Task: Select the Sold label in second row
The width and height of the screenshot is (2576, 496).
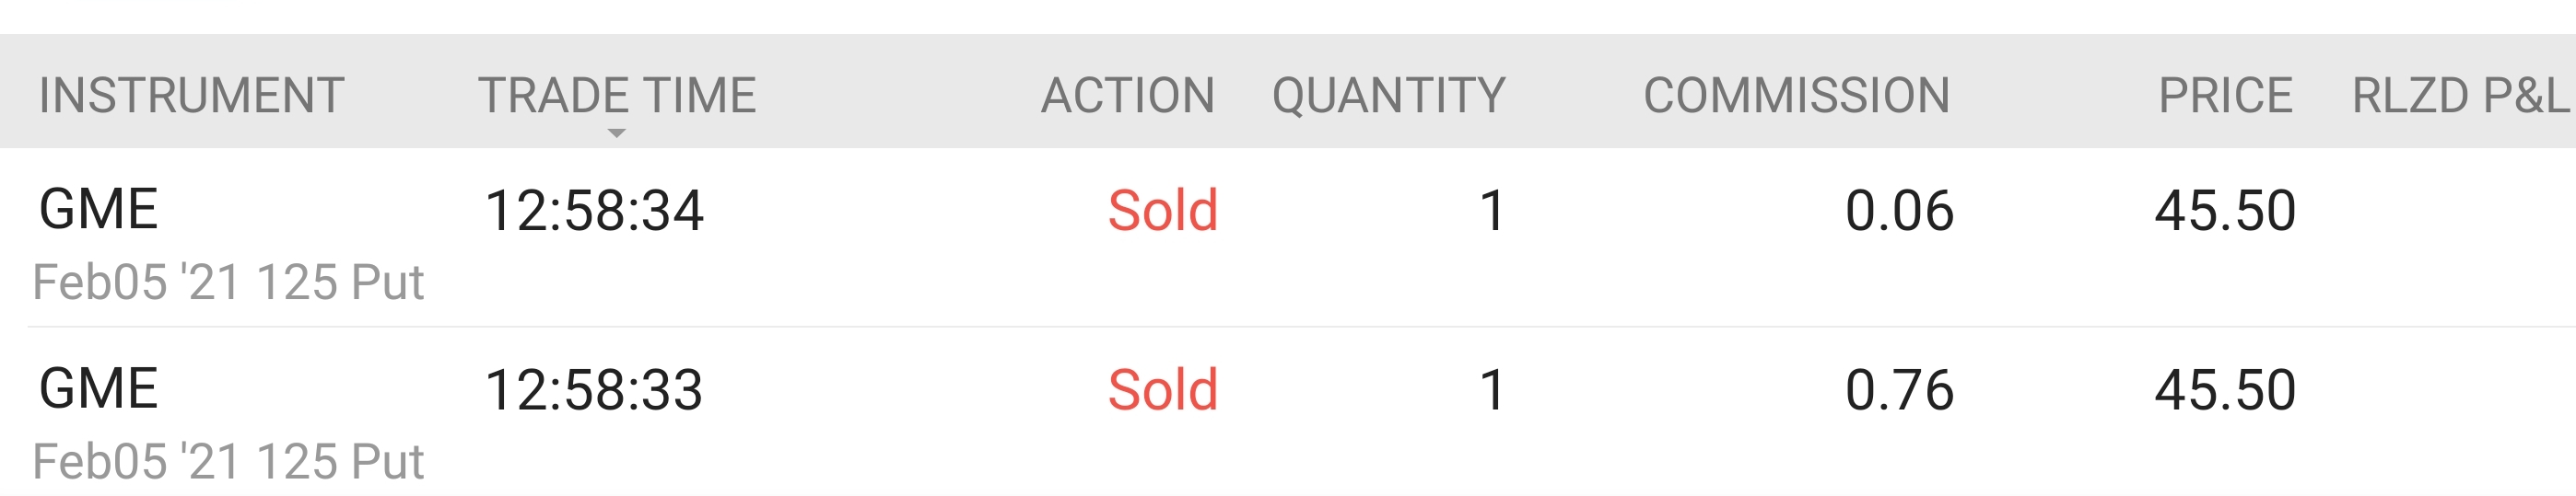Action: click(1163, 390)
